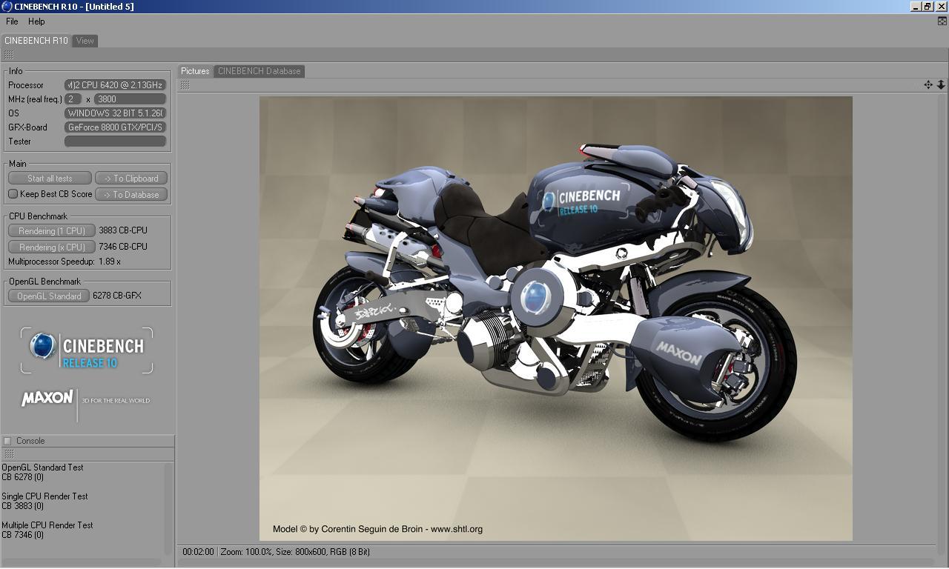
Task: Click the CINEBENCH Release 10 logo
Action: point(87,350)
